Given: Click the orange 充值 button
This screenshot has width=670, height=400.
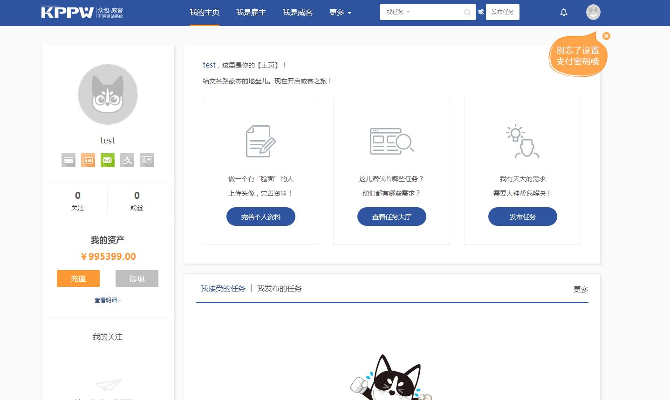Looking at the screenshot, I should (78, 278).
